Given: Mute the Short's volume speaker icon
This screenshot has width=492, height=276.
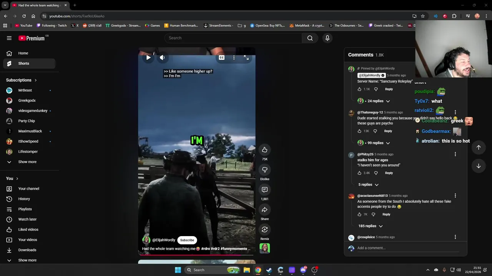Looking at the screenshot, I should click(162, 58).
